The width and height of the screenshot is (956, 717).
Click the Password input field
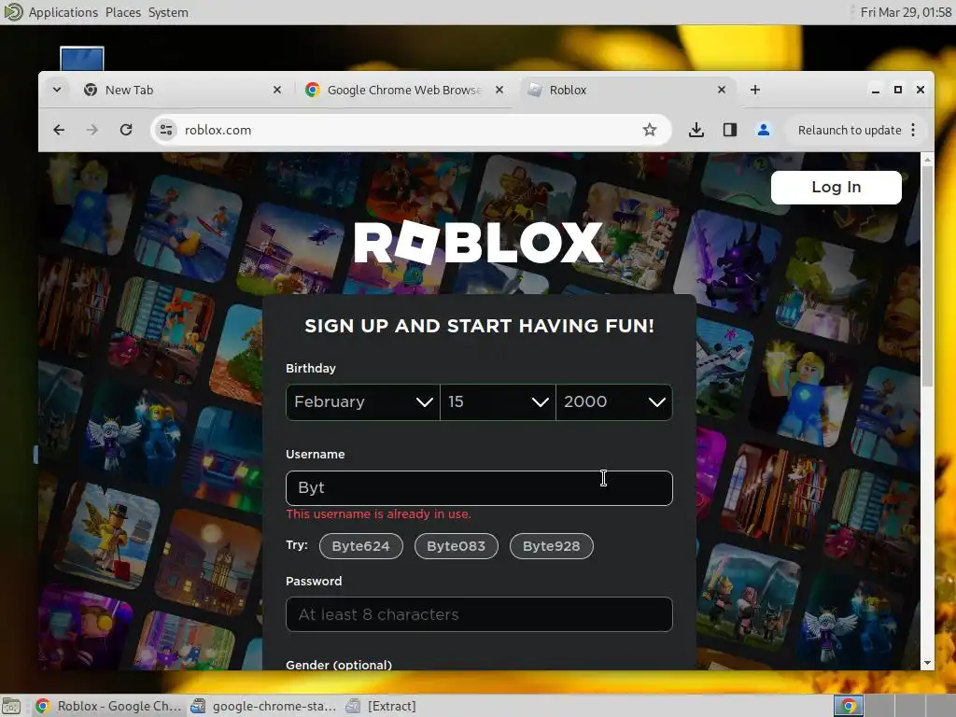[x=479, y=614]
